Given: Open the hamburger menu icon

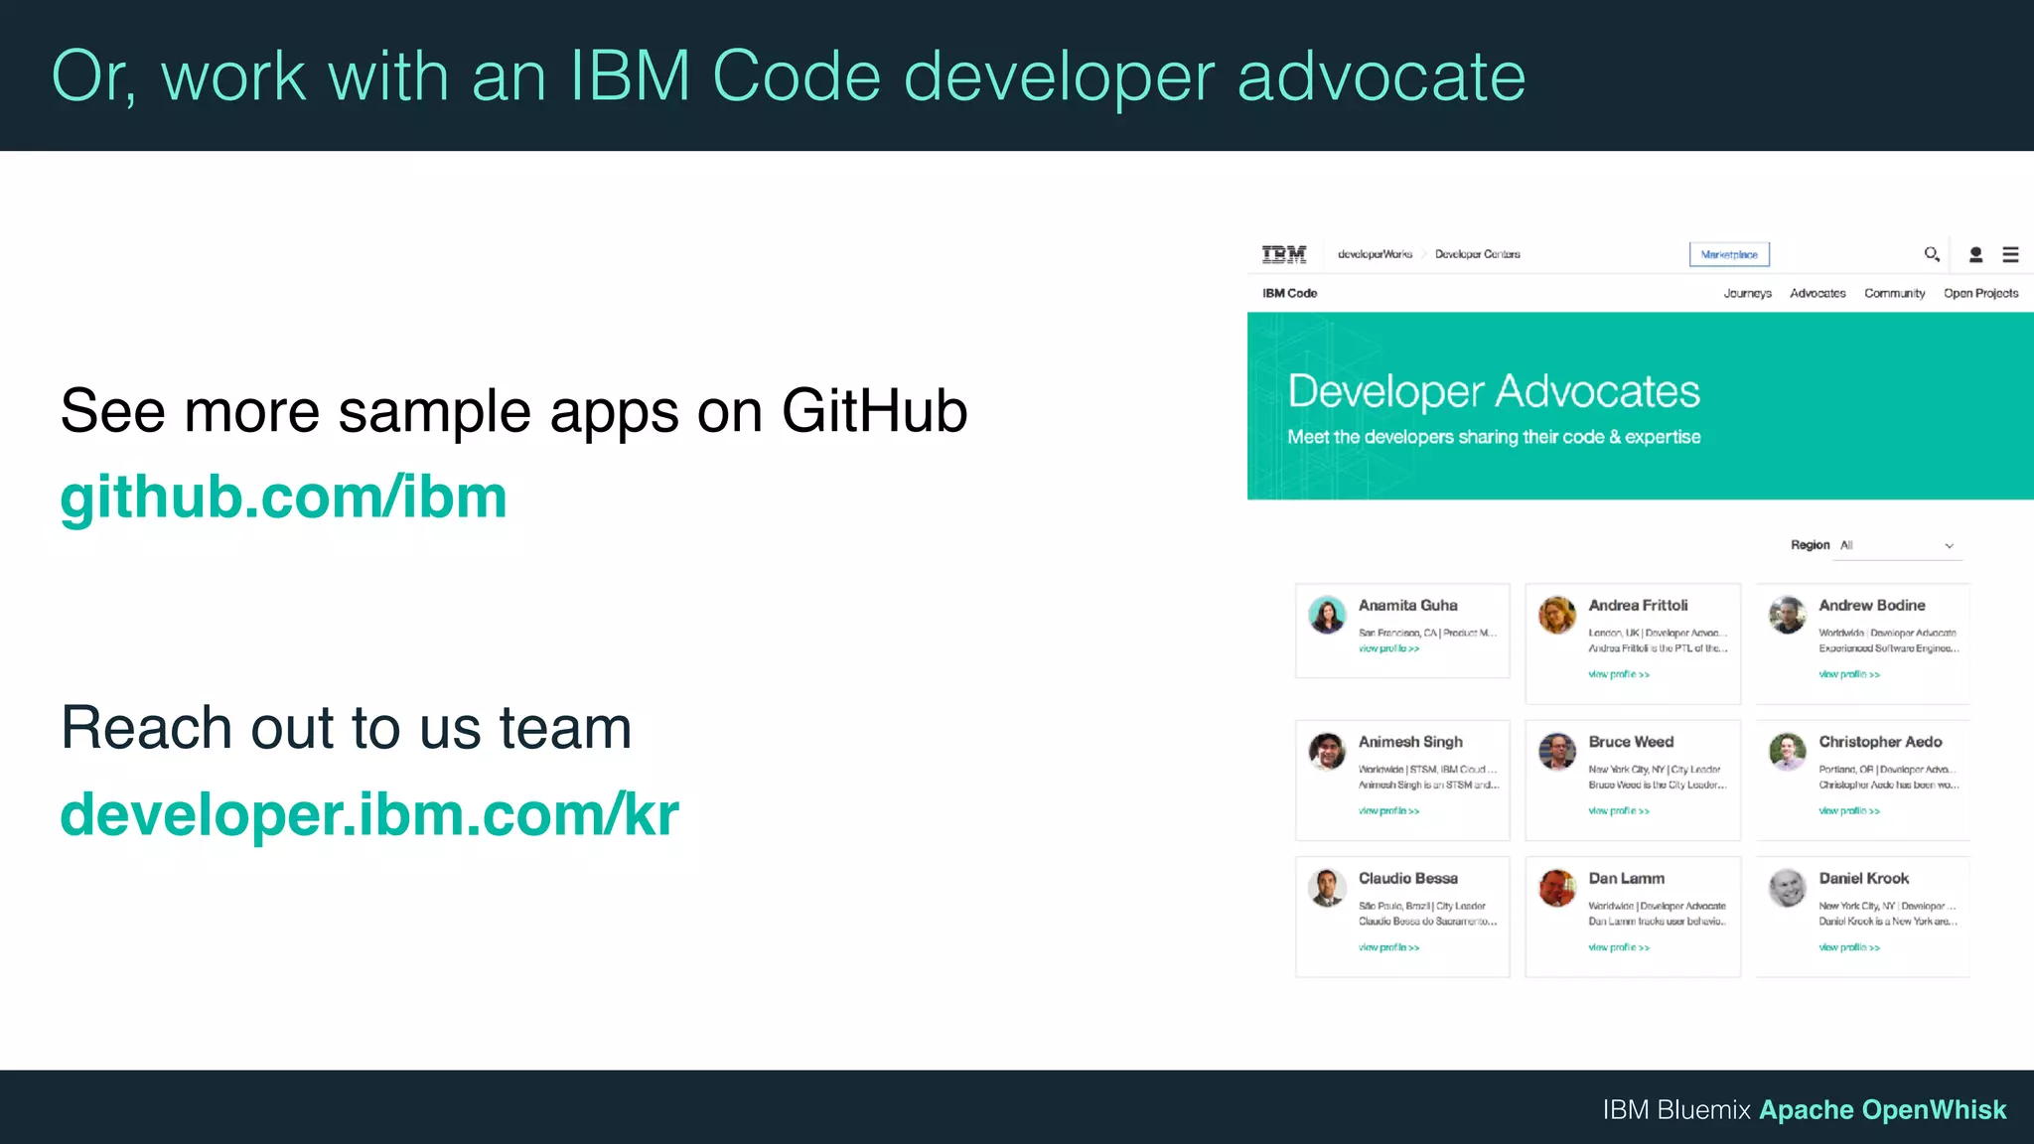Looking at the screenshot, I should tap(2010, 255).
